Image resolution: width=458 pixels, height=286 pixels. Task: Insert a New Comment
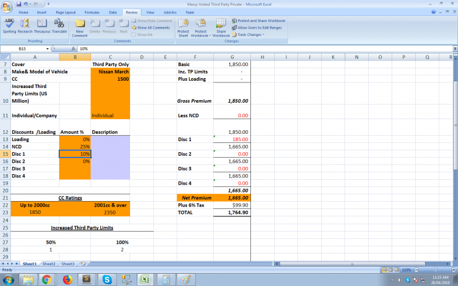(x=80, y=26)
